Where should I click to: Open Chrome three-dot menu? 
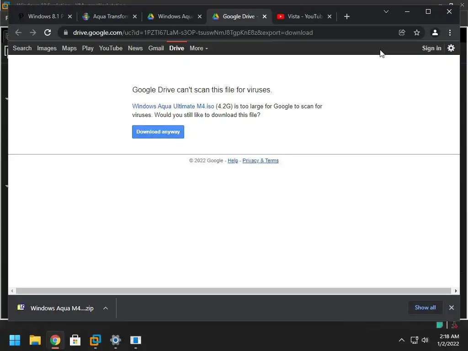coord(450,32)
